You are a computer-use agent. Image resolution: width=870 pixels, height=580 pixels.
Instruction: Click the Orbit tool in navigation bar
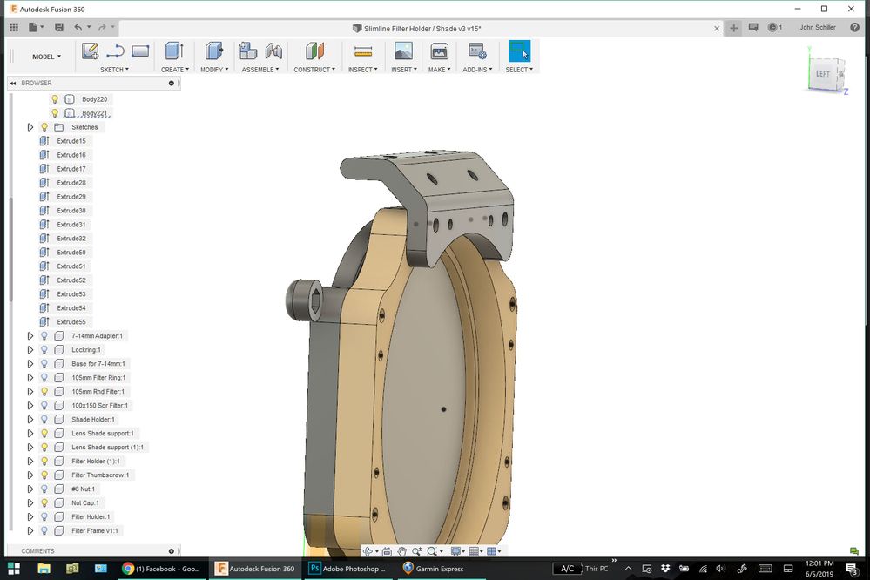pyautogui.click(x=368, y=551)
